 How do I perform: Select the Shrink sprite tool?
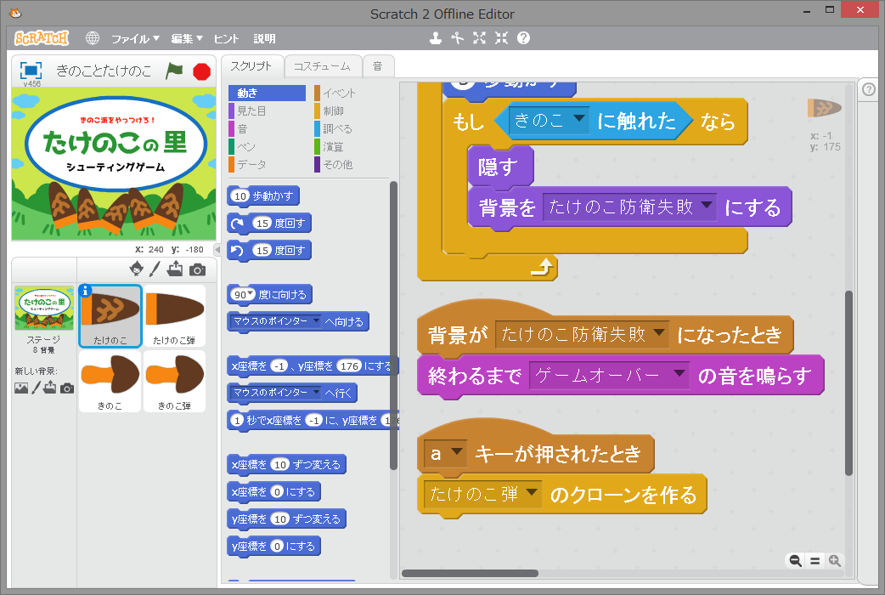501,38
